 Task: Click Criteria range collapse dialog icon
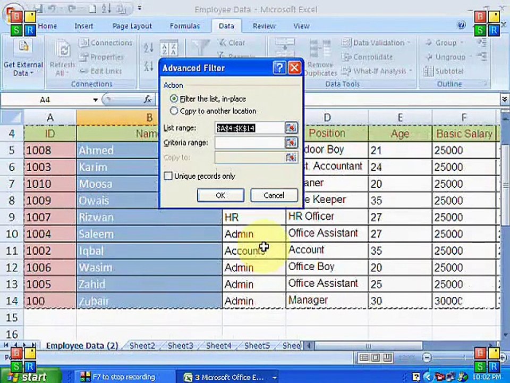(291, 143)
